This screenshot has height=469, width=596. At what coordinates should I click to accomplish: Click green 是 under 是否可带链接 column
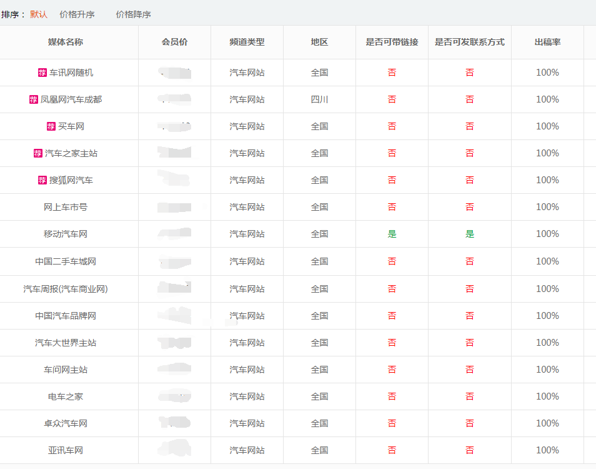pyautogui.click(x=392, y=234)
